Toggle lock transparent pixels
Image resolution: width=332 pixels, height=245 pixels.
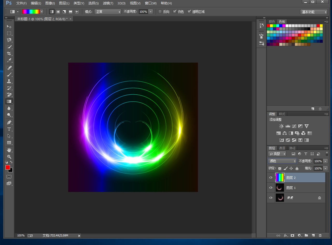tap(280, 168)
